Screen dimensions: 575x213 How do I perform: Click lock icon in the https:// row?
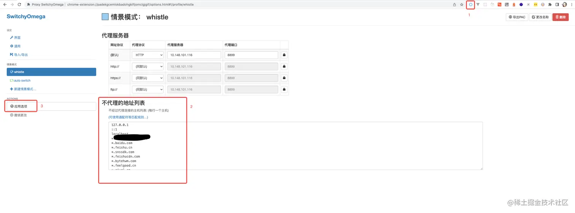pyautogui.click(x=284, y=78)
